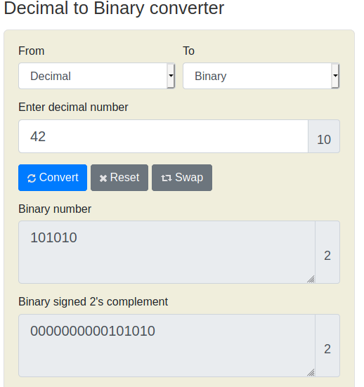Viewport: 364px width, 387px height.
Task: Click the Enter decimal number label
Action: point(73,107)
